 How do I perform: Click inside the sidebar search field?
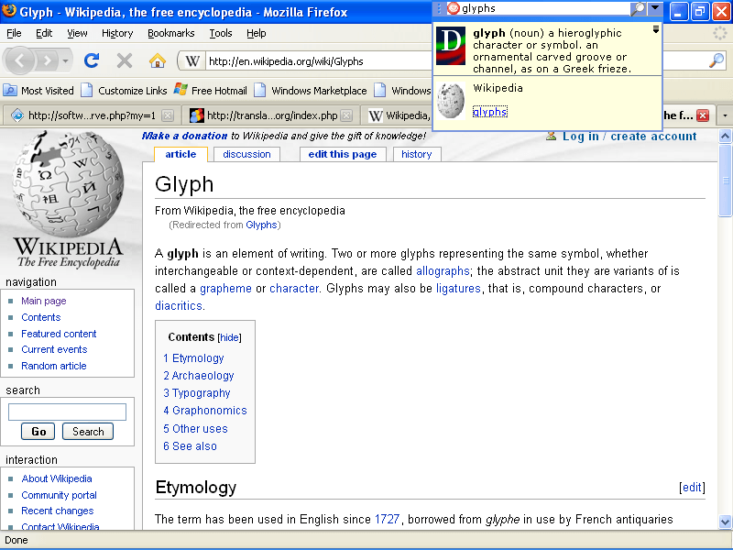67,411
